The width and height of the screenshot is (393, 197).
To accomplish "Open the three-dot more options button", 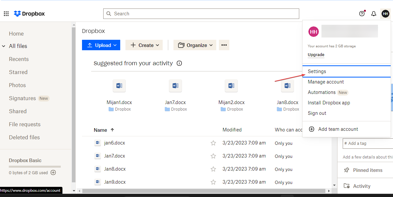I will click(224, 45).
